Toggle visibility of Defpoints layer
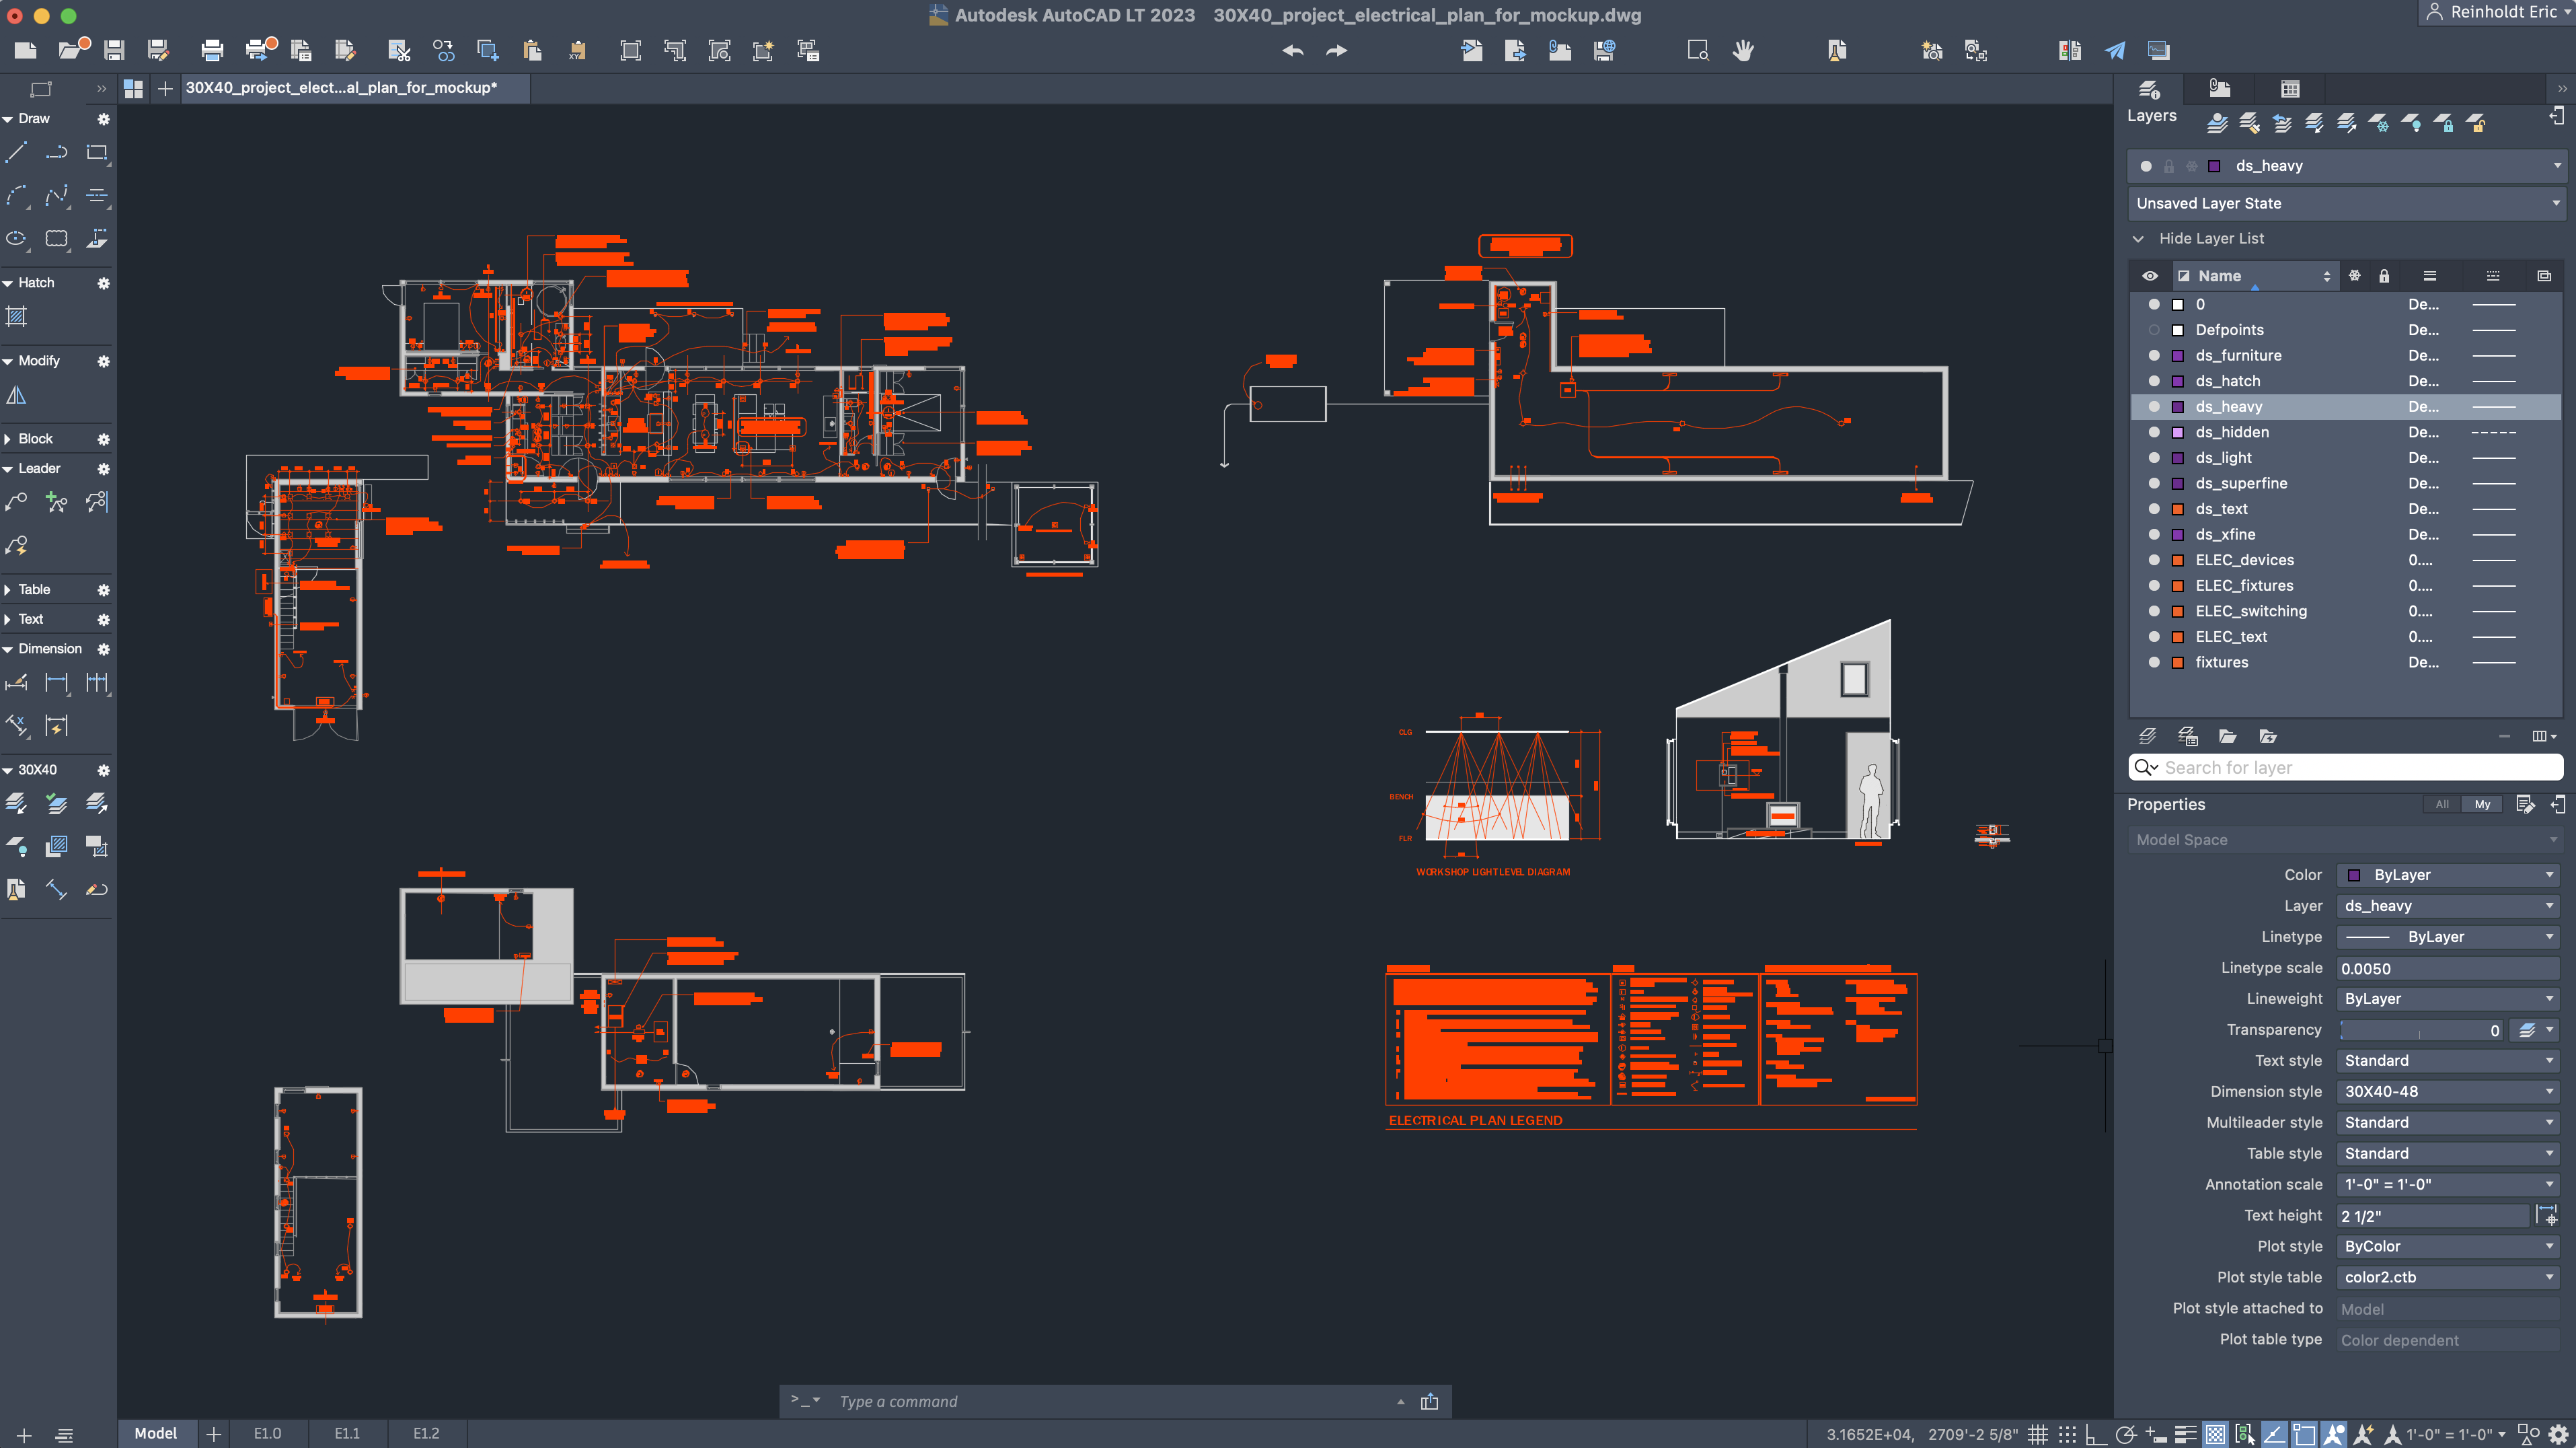This screenshot has width=2576, height=1448. (2153, 330)
